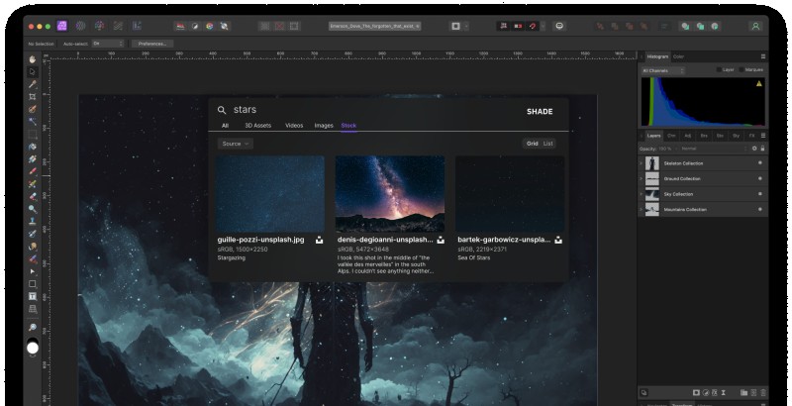Screen dimensions: 792x406
Task: Enable the Layer checkbox in Histogram
Action: 719,69
